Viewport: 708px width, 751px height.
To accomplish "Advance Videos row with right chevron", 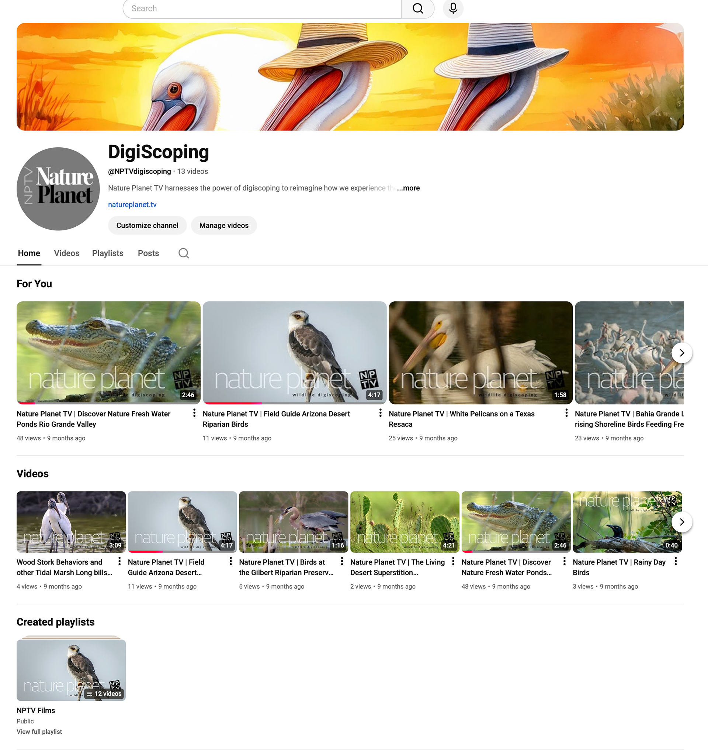I will (681, 522).
